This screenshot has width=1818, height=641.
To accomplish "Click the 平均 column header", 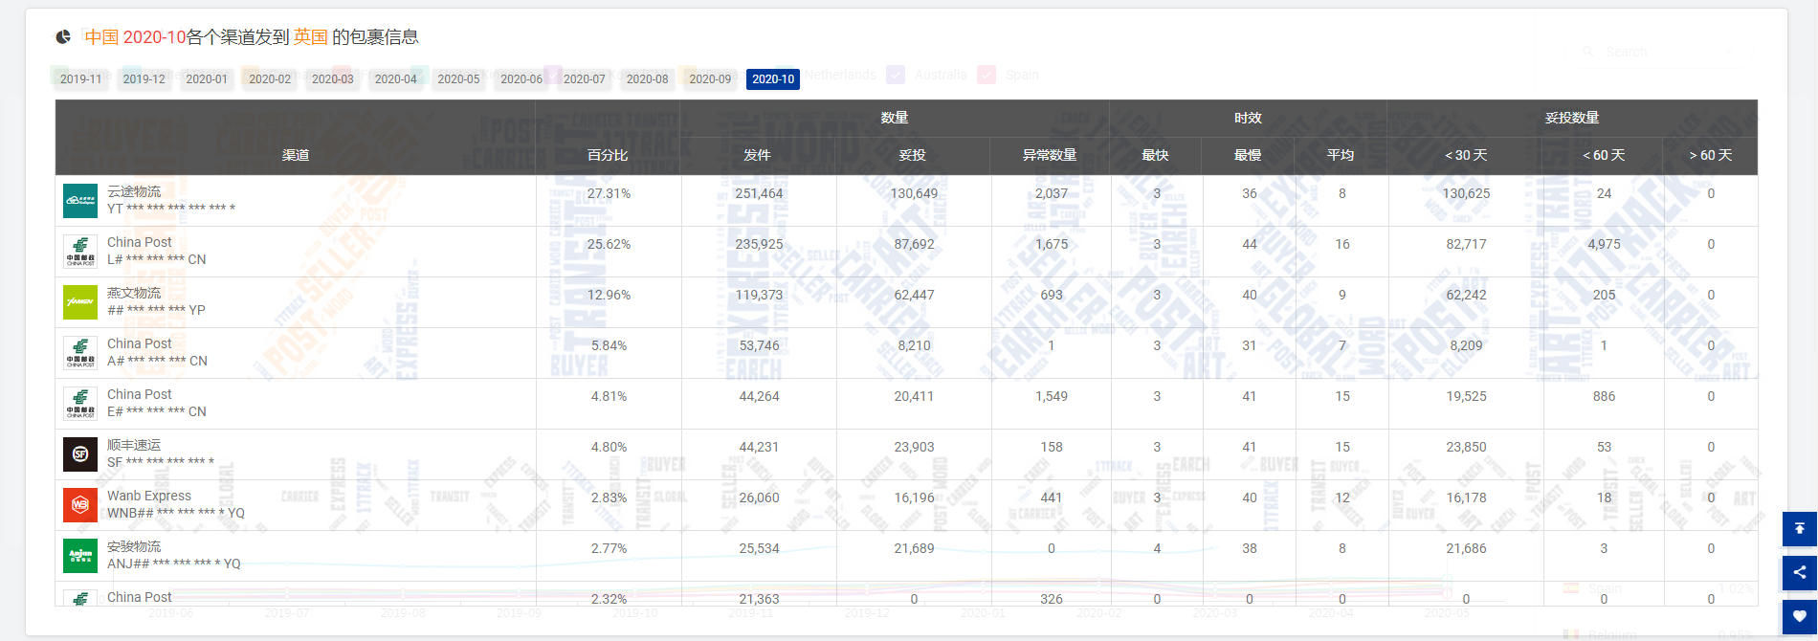I will (1341, 155).
